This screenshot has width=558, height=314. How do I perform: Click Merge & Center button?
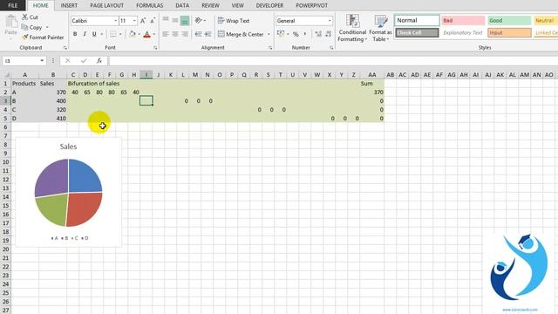point(241,34)
